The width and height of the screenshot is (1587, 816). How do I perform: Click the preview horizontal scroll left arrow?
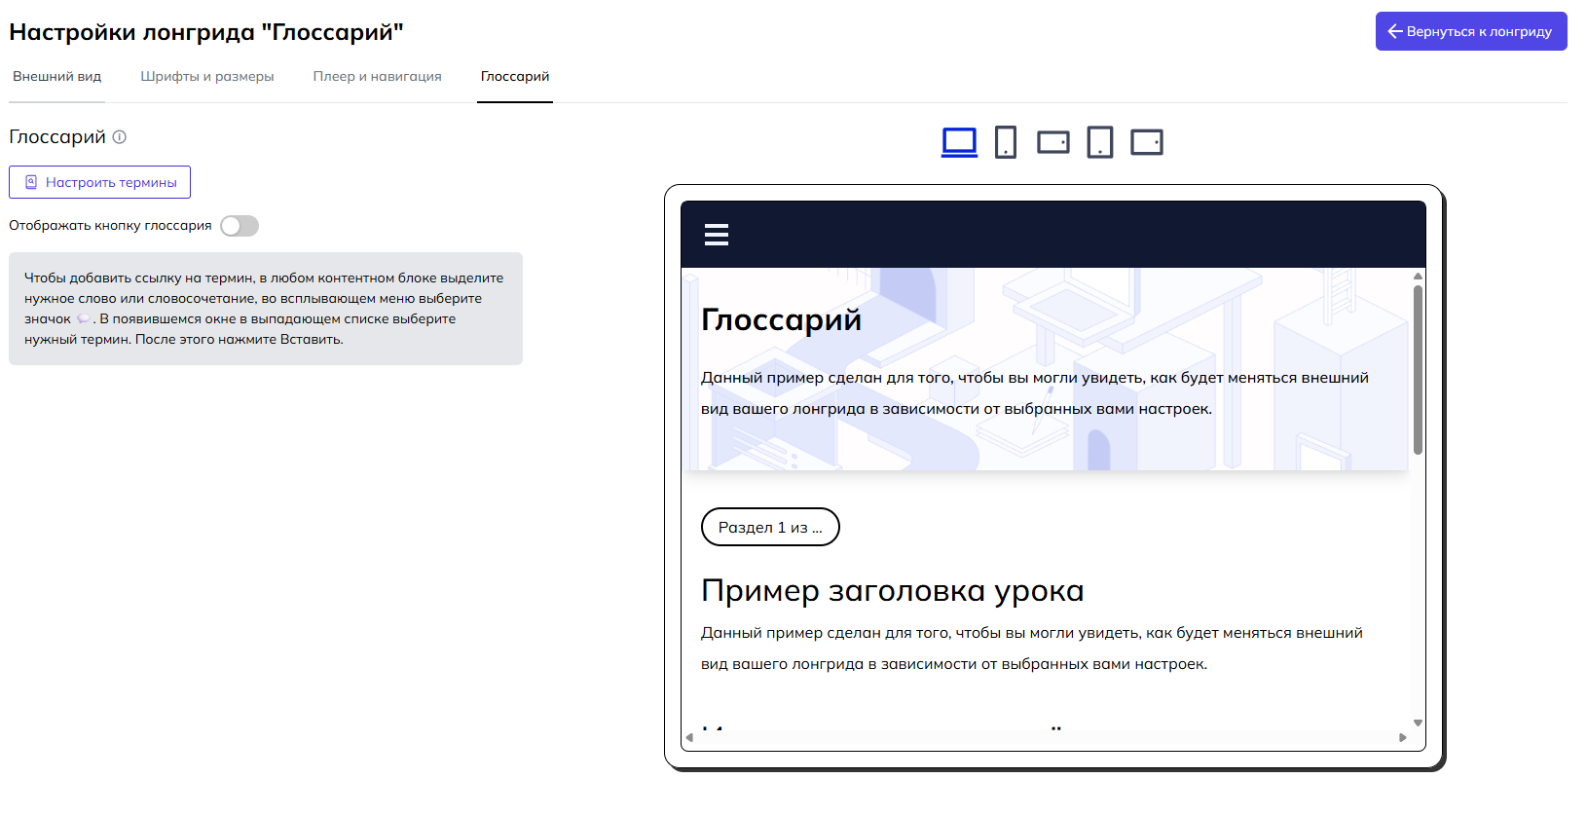point(689,737)
